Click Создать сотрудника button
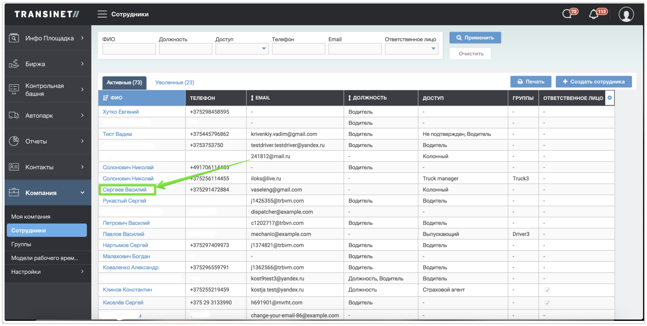The height and width of the screenshot is (326, 647). pyautogui.click(x=594, y=82)
